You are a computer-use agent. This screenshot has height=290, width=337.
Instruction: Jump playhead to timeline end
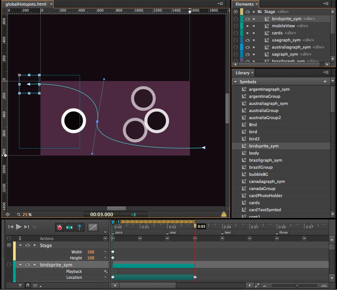click(27, 227)
